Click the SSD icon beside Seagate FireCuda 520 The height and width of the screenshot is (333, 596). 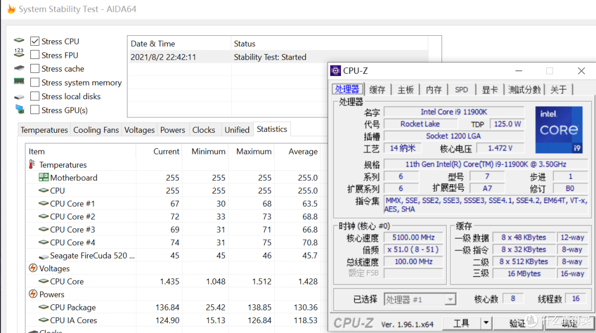[x=44, y=256]
